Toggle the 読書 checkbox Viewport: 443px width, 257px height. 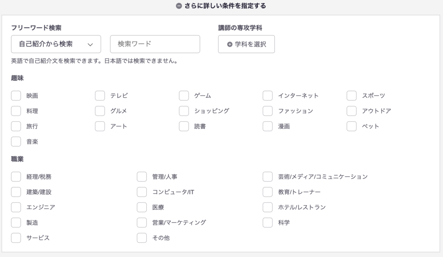coord(184,126)
